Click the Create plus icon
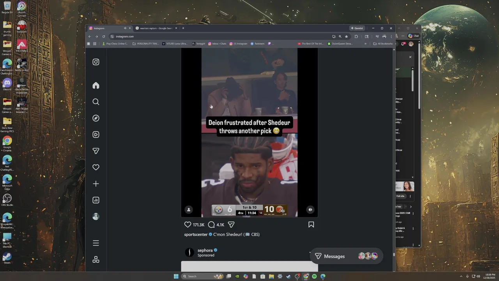The height and width of the screenshot is (281, 499). coord(96,184)
